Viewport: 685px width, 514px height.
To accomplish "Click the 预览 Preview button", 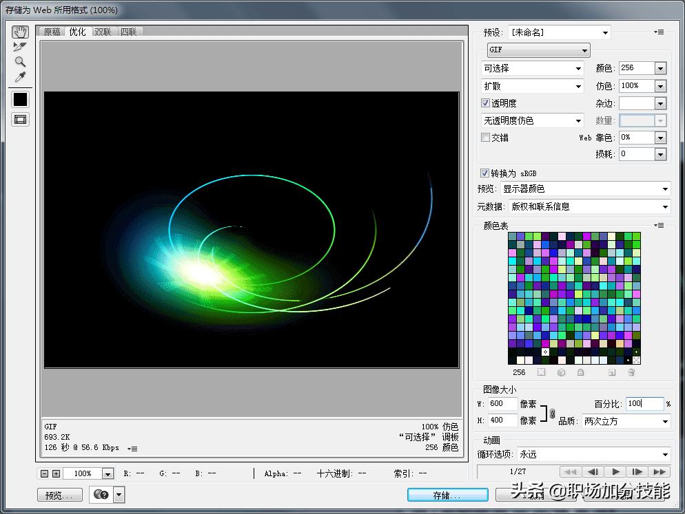I will point(59,495).
